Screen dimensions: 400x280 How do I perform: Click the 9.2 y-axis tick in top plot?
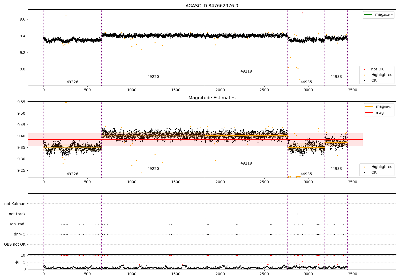point(22,53)
